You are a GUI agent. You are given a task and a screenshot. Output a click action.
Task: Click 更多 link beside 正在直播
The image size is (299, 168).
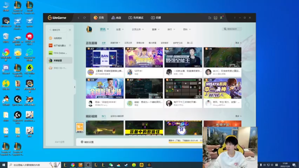tap(238, 43)
